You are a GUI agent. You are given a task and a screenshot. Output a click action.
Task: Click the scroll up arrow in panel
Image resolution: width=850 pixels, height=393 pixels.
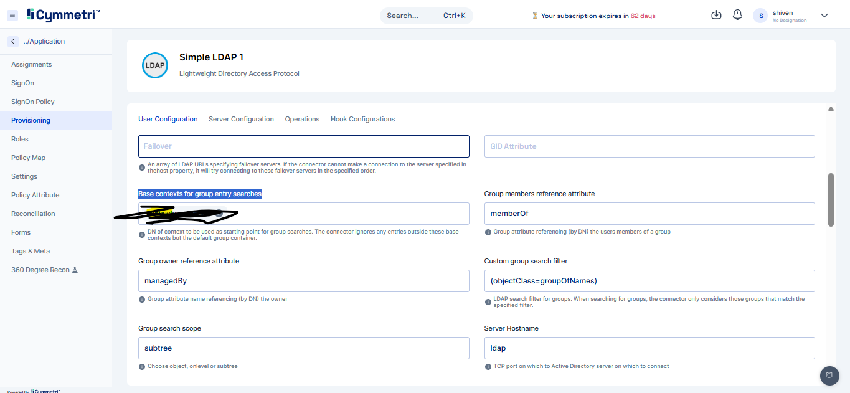coord(831,109)
